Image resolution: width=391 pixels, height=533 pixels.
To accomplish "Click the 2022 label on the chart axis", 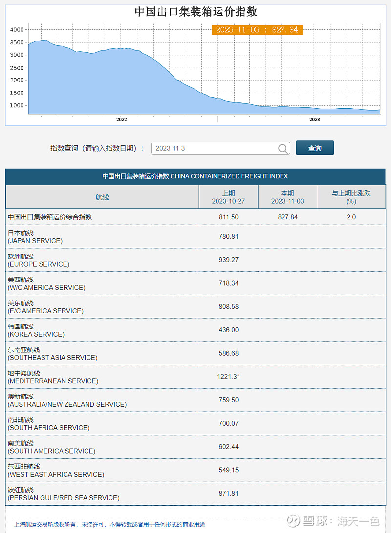I will coord(121,119).
